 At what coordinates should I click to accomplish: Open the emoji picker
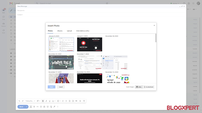tap(41, 107)
